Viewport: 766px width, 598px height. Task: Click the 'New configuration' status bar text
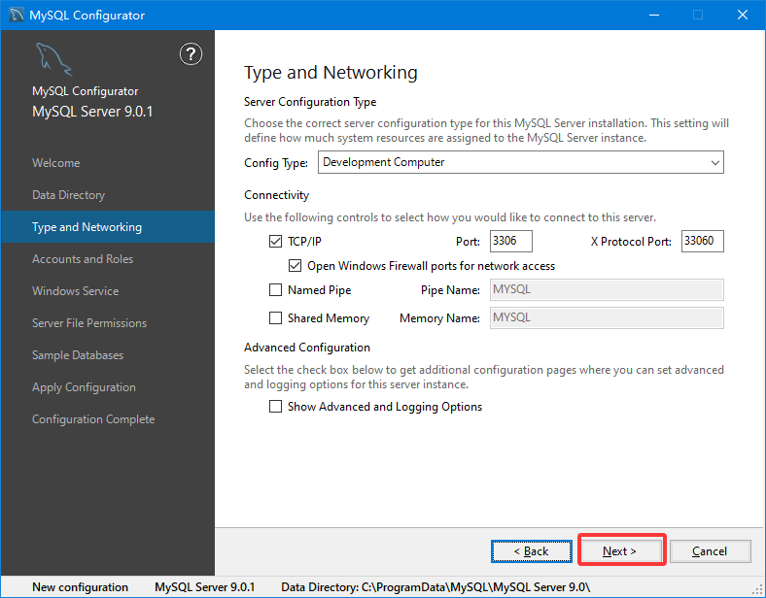80,587
